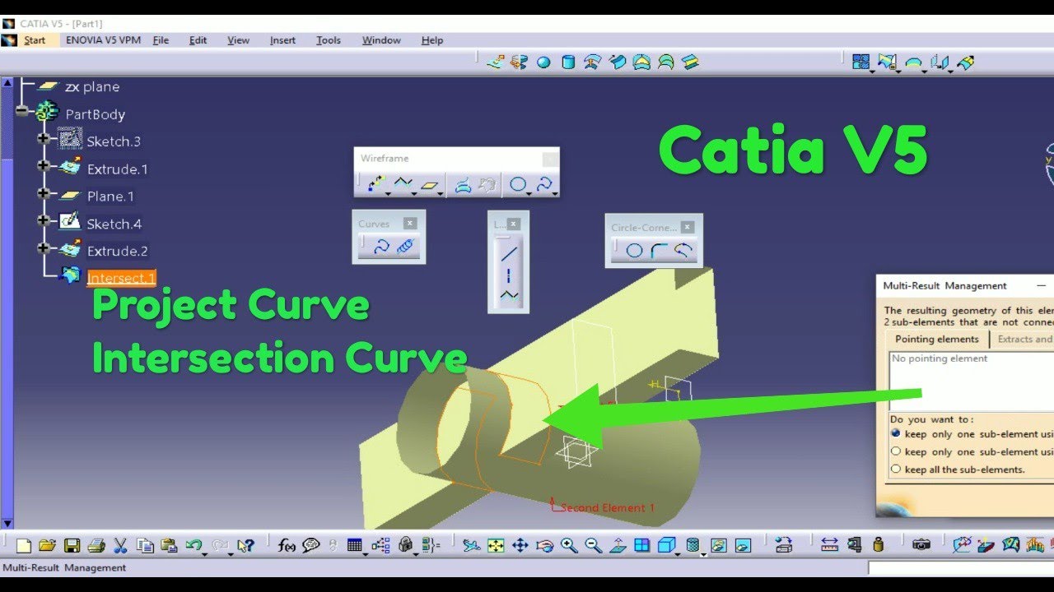Click the What's This help icon
The image size is (1054, 592).
click(x=245, y=545)
